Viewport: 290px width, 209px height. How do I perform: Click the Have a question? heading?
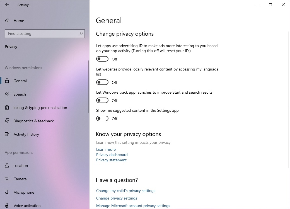click(117, 180)
